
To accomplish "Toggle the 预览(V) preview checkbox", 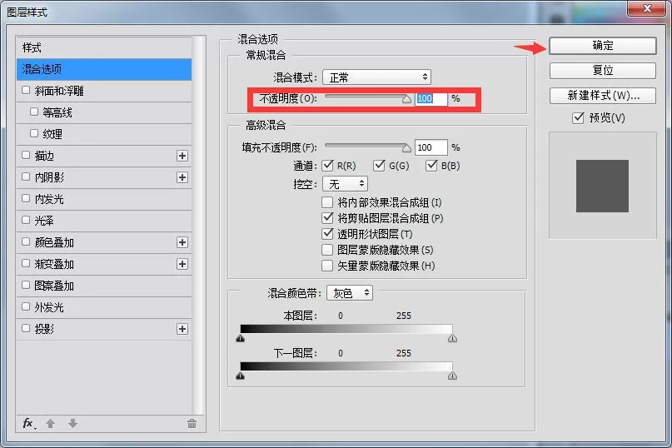I will 578,118.
